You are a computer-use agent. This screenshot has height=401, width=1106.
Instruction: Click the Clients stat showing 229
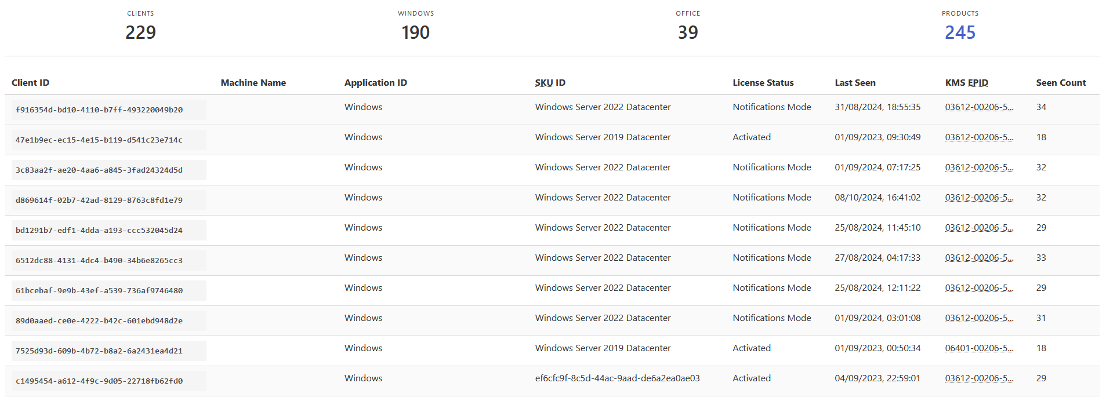coord(140,32)
